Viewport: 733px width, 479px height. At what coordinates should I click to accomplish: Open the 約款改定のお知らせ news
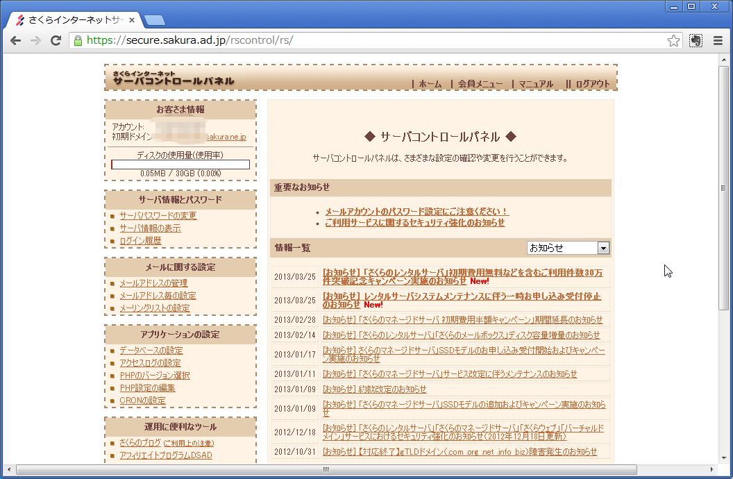(374, 389)
